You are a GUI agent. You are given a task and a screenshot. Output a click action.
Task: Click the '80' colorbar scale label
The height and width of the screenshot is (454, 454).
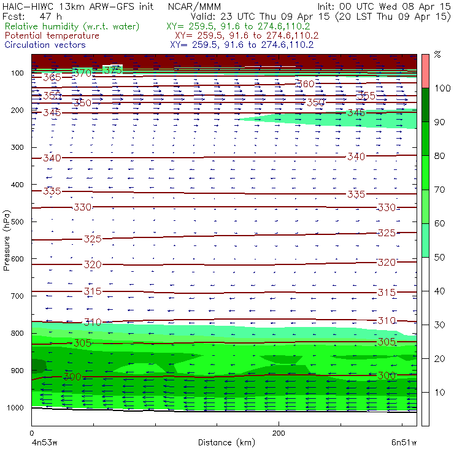pos(439,156)
